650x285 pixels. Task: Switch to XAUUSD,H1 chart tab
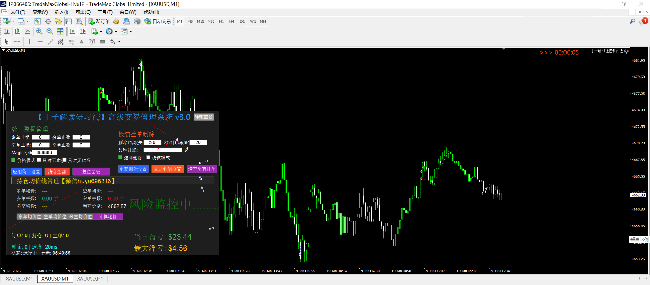click(90, 279)
